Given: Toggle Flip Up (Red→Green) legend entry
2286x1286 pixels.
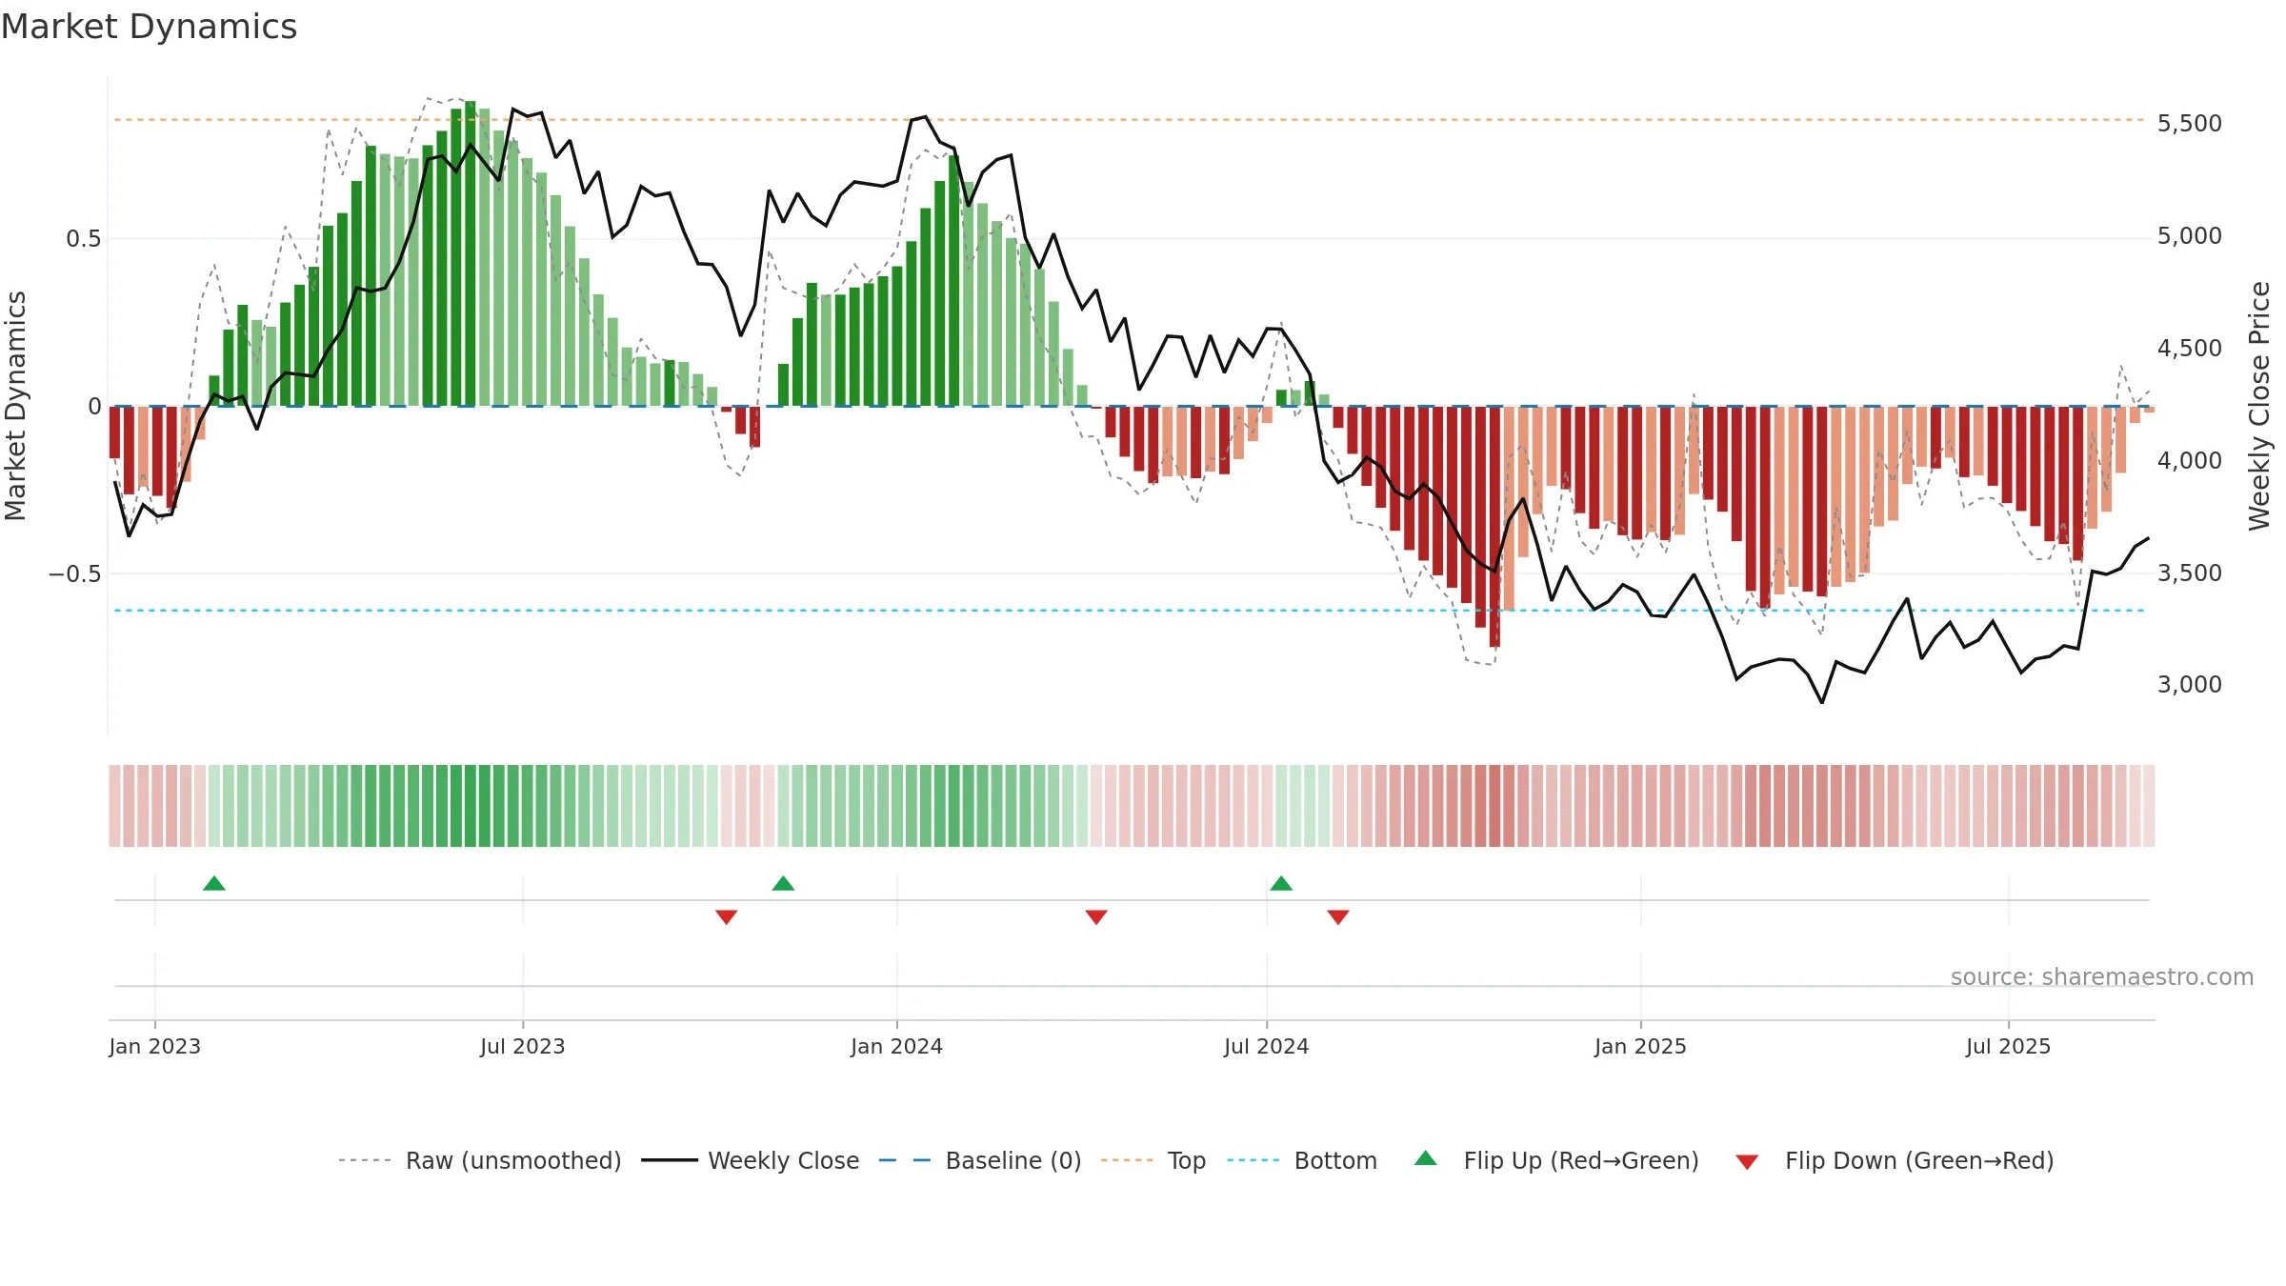Looking at the screenshot, I should pos(1556,1160).
